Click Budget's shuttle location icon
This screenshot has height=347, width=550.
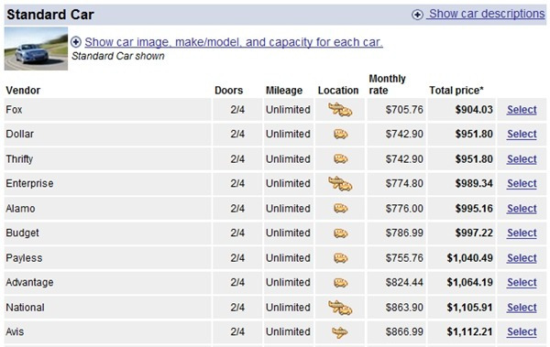click(341, 233)
